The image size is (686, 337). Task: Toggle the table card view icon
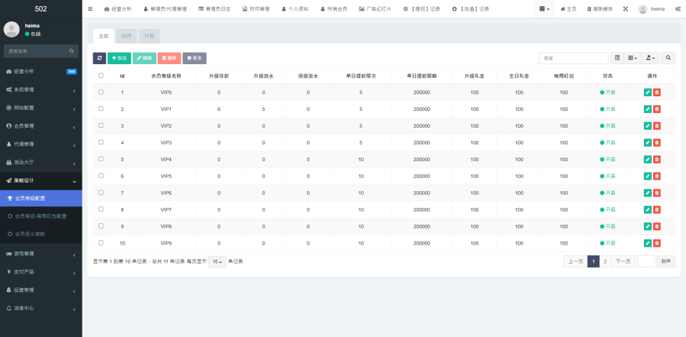(617, 58)
